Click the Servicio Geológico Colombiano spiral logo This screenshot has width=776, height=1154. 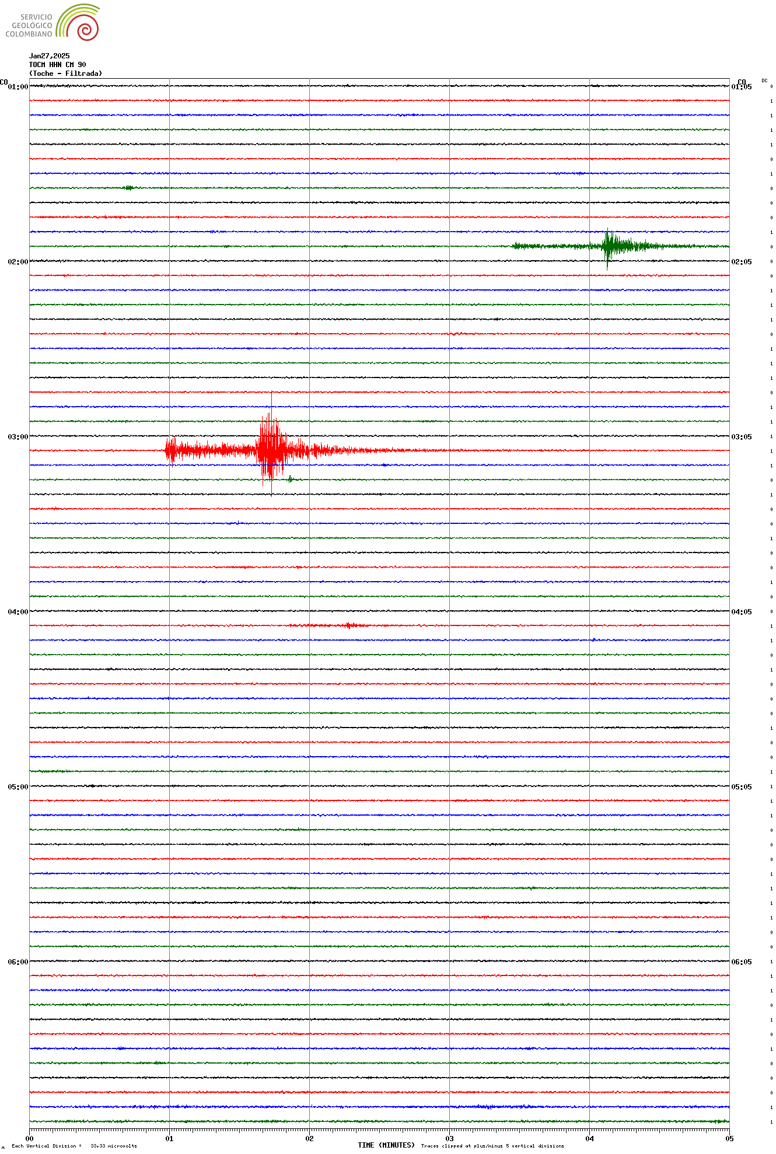(x=78, y=23)
